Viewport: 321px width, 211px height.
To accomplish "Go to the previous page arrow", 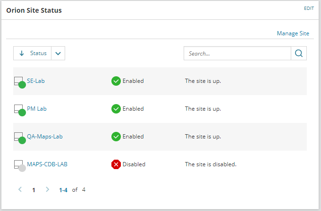I will click(x=20, y=190).
